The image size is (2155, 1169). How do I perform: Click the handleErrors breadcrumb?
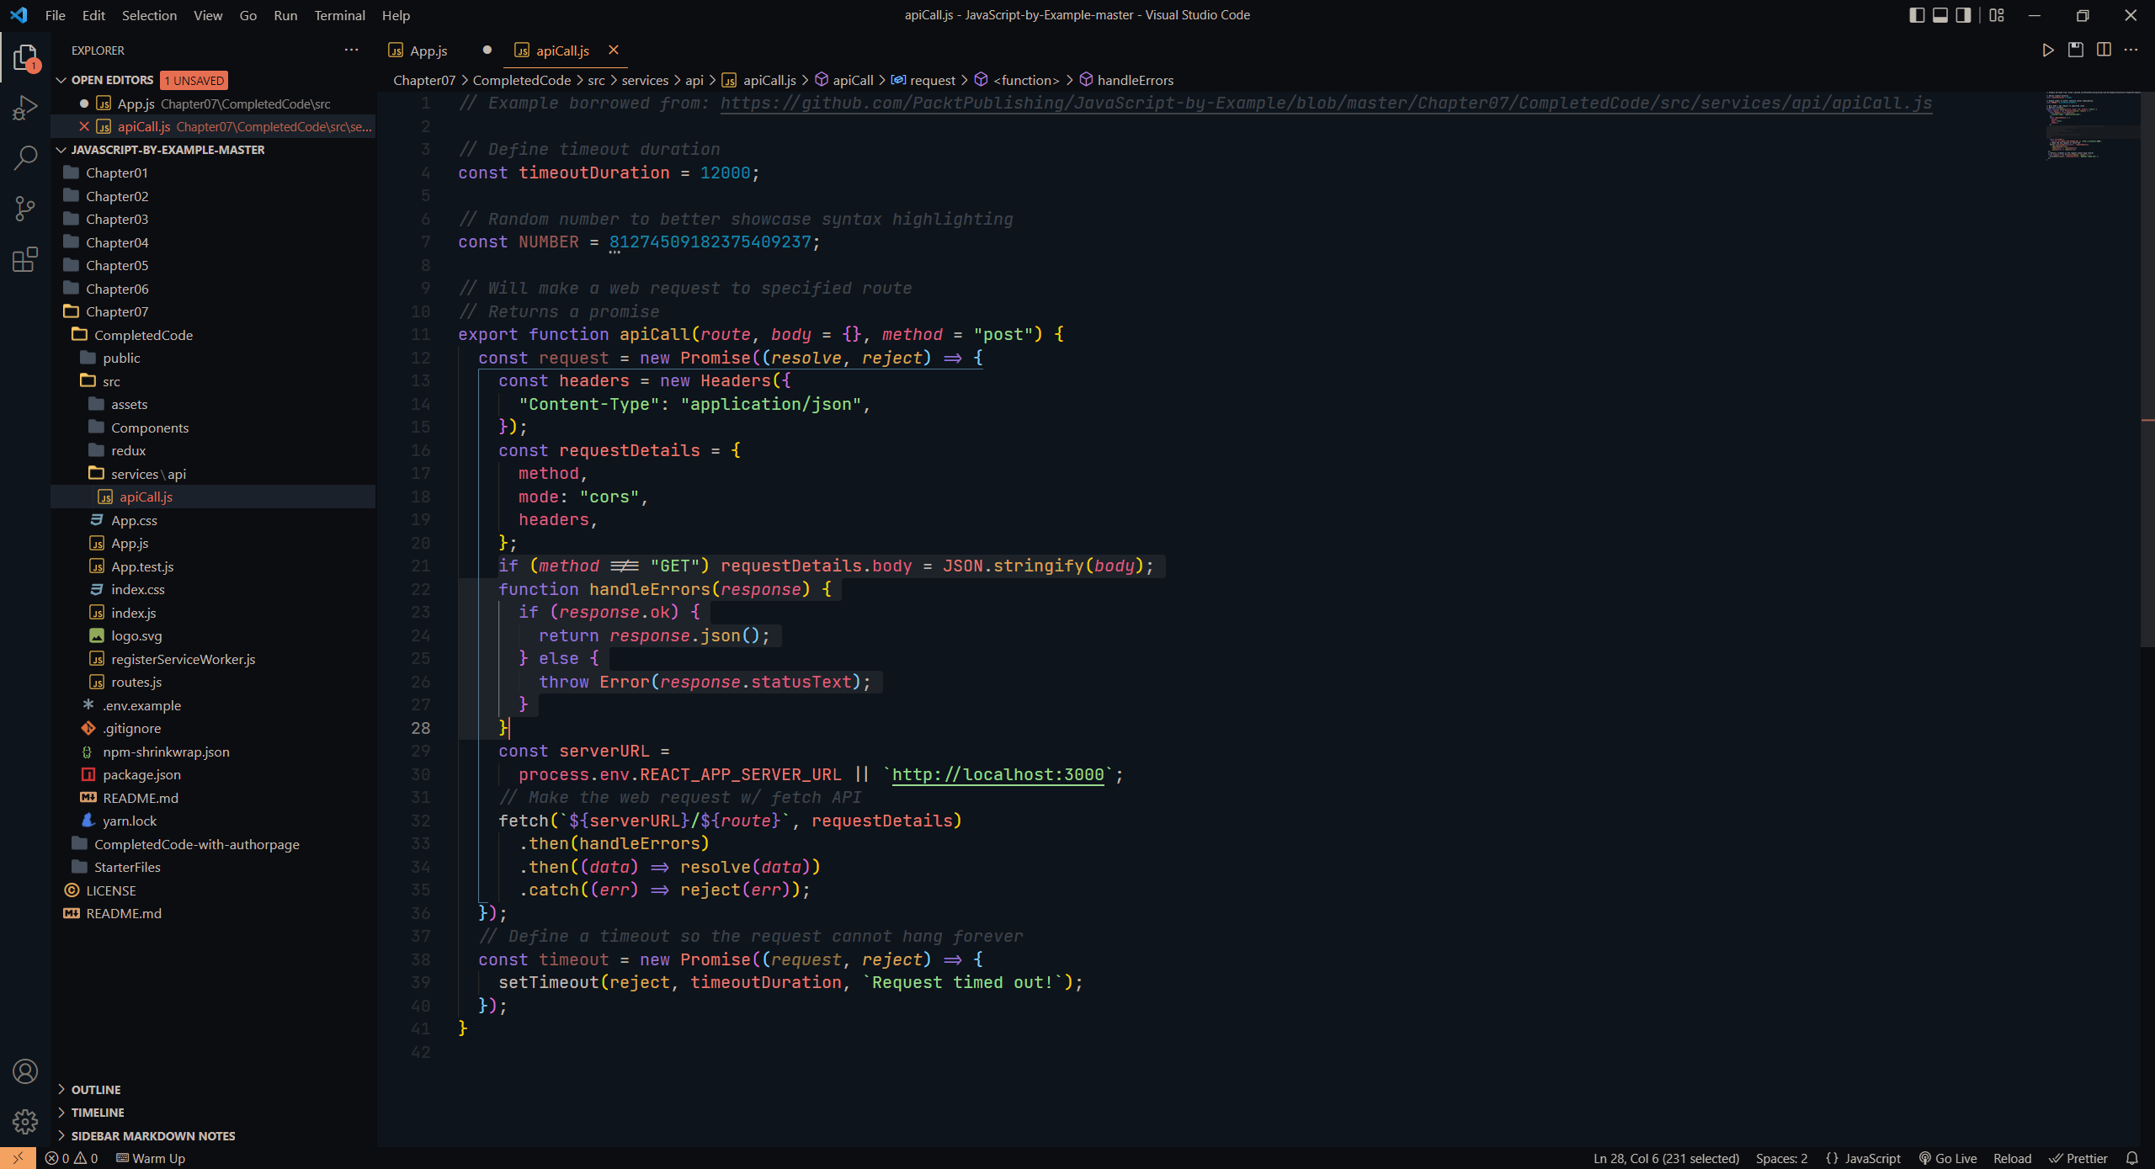point(1135,80)
